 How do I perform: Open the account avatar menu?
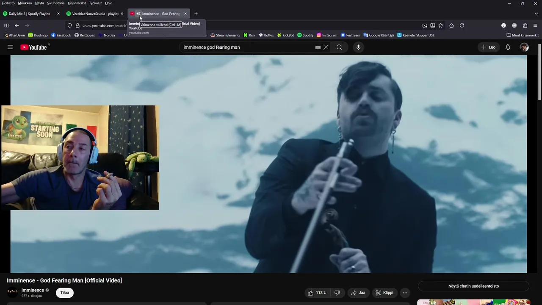pyautogui.click(x=524, y=47)
